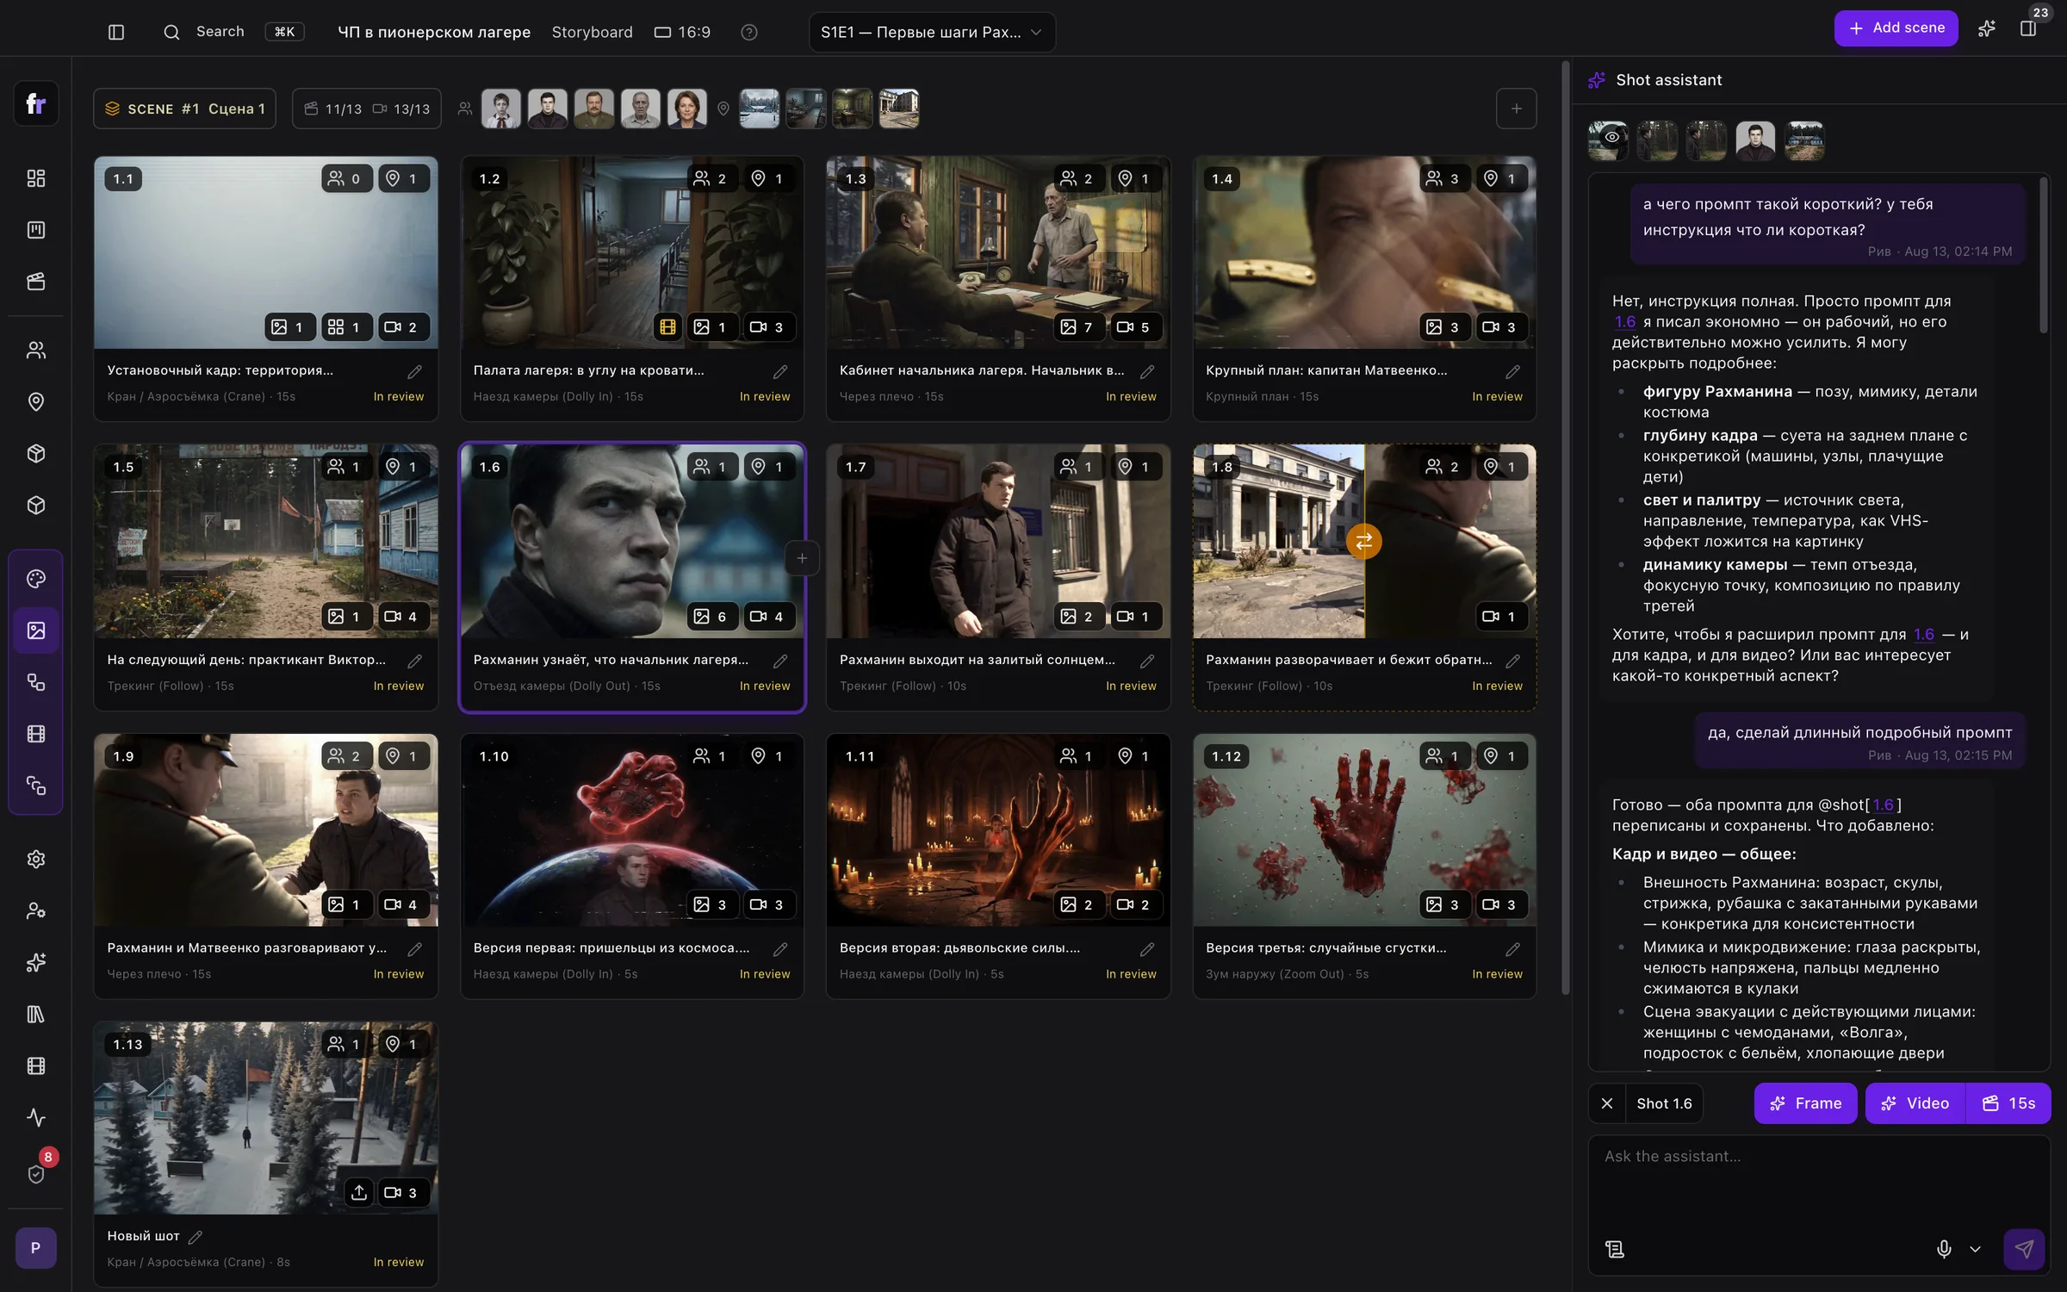Edit title of shot 1.6 pencil icon
2067x1292 pixels.
coord(780,661)
